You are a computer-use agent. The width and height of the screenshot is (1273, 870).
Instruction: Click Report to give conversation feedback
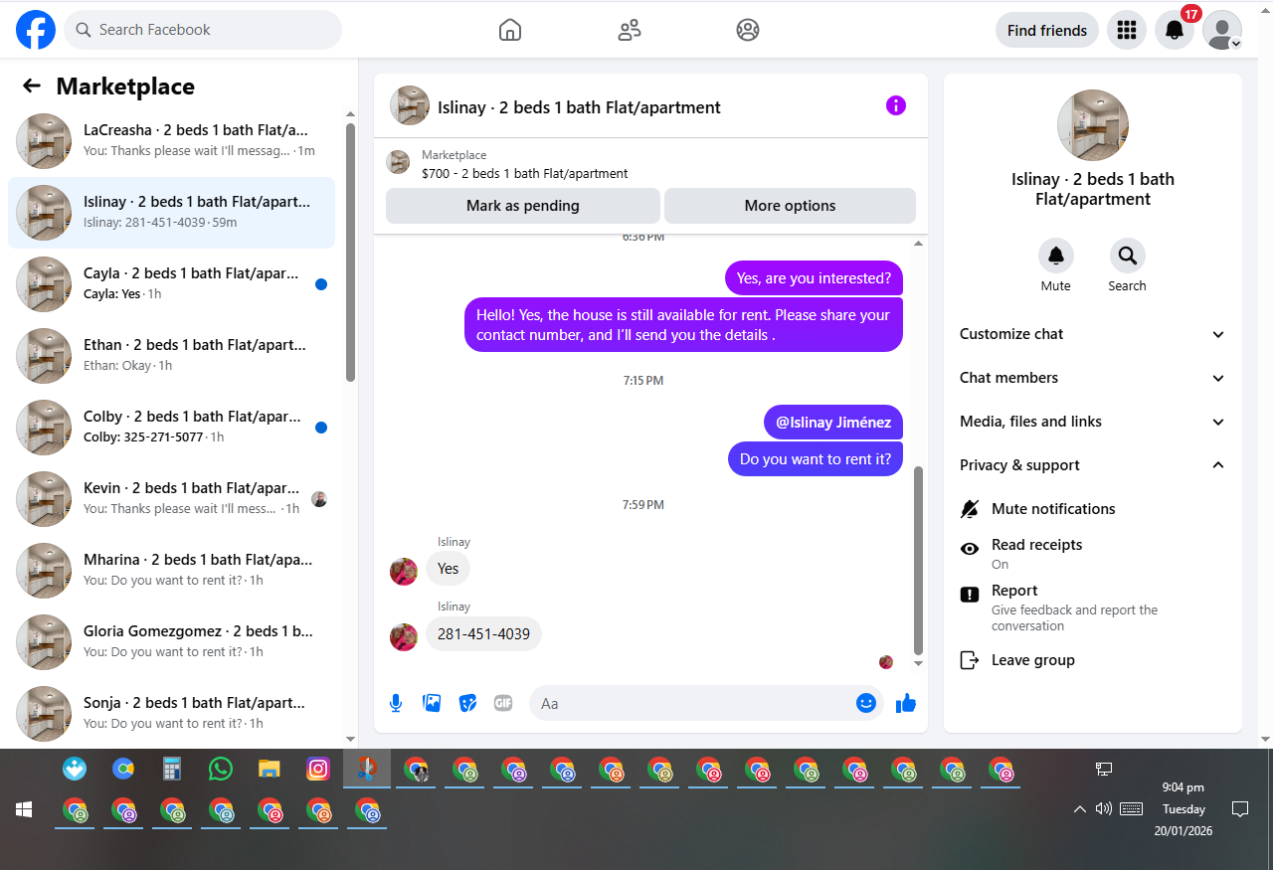(1093, 608)
